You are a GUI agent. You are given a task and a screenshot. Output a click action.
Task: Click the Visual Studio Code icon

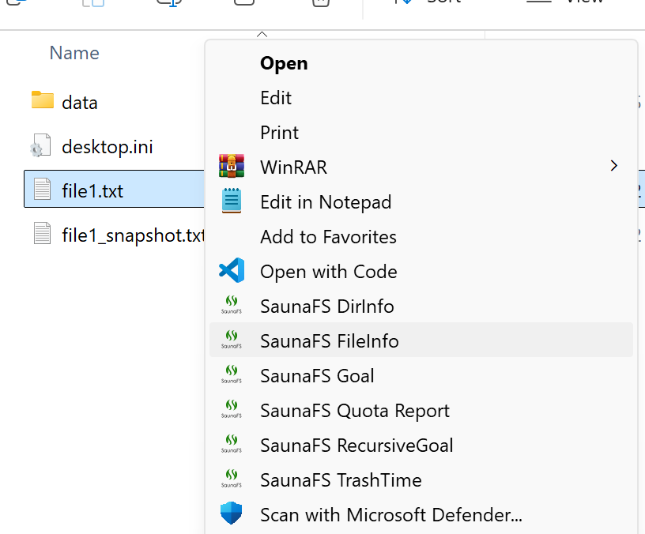(232, 271)
